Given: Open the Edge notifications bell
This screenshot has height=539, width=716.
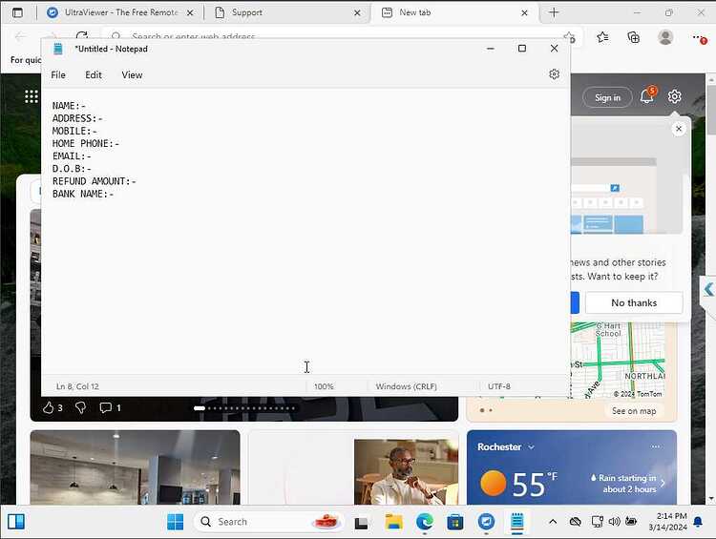Looking at the screenshot, I should (x=646, y=96).
